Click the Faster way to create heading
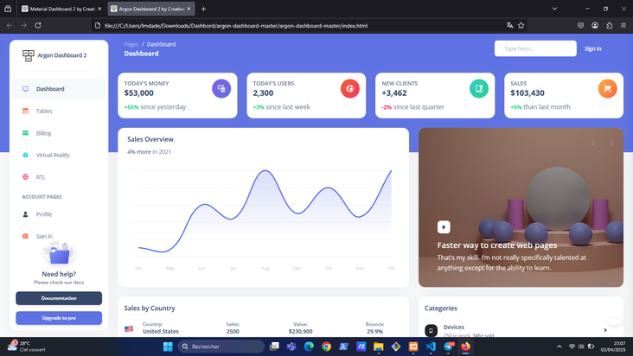633x356 pixels. coord(497,245)
